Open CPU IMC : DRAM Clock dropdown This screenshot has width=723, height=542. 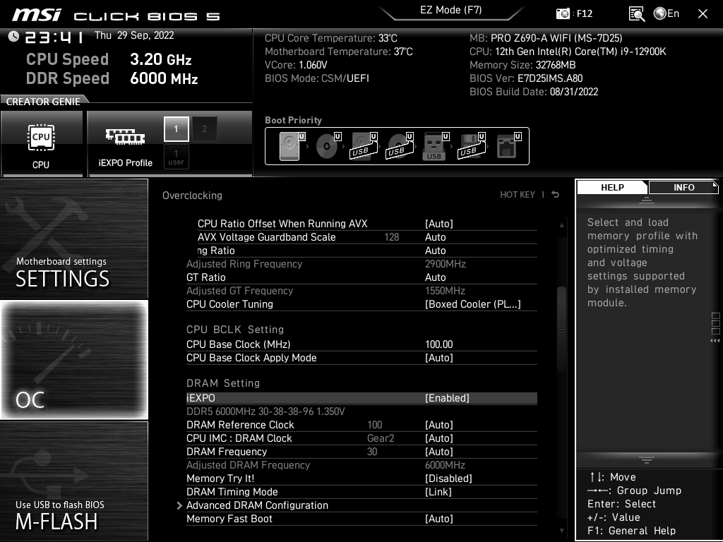[439, 438]
